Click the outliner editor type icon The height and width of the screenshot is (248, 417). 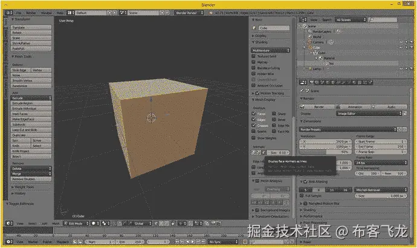click(x=303, y=20)
